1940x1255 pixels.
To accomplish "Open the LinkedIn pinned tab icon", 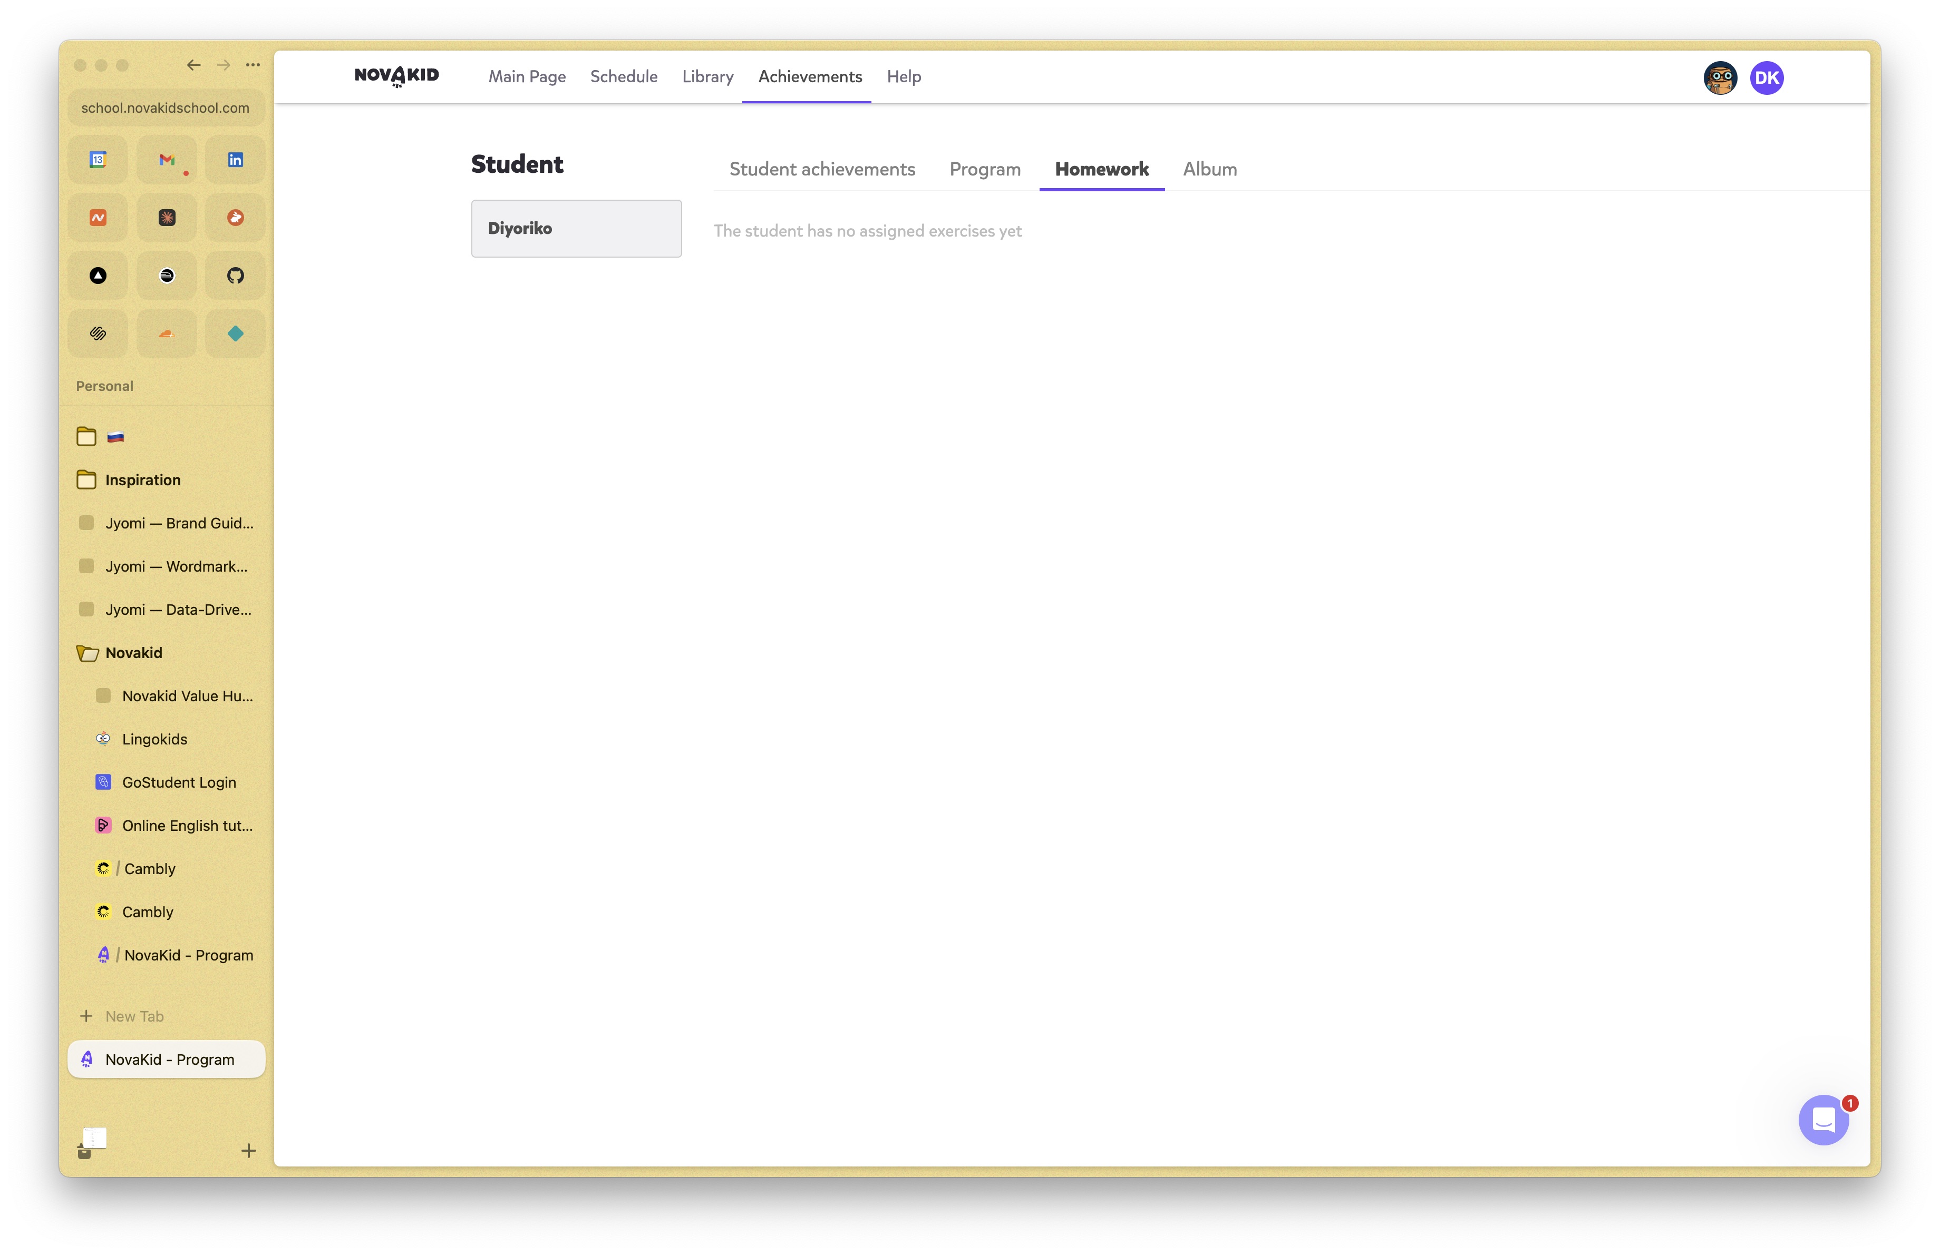I will pos(235,160).
